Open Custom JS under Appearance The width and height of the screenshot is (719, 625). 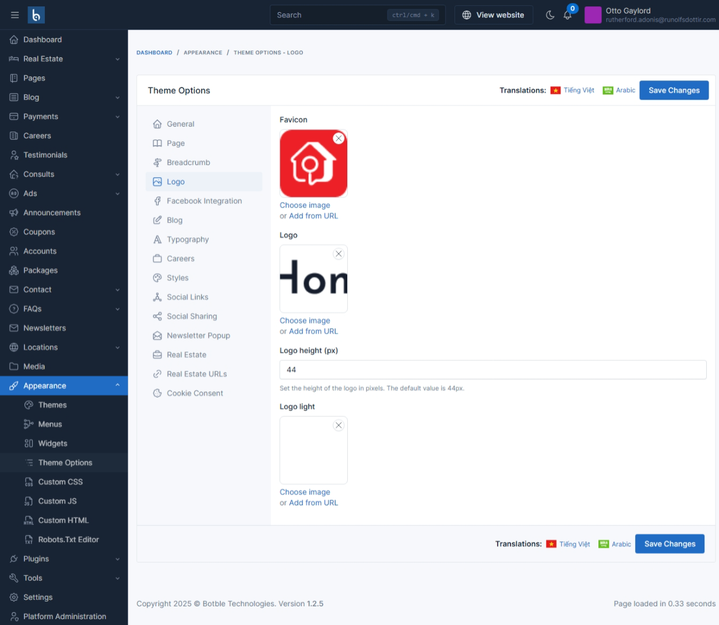[x=64, y=501]
